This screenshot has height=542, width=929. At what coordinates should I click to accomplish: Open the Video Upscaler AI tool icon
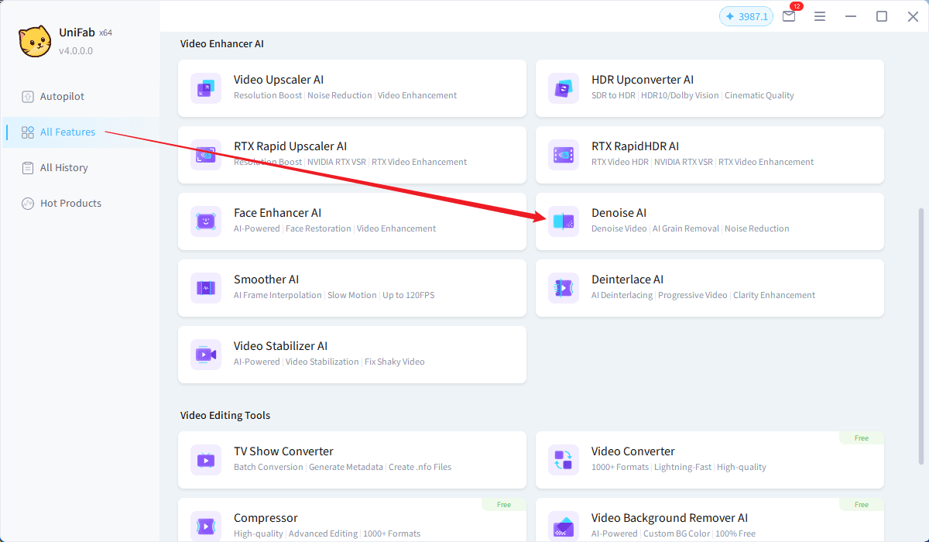(x=205, y=87)
